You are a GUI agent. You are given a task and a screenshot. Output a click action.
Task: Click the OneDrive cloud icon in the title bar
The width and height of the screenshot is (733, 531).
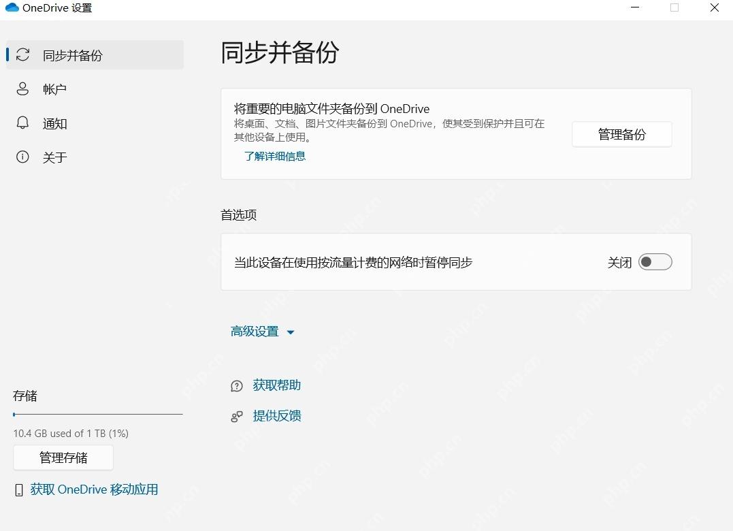point(12,7)
